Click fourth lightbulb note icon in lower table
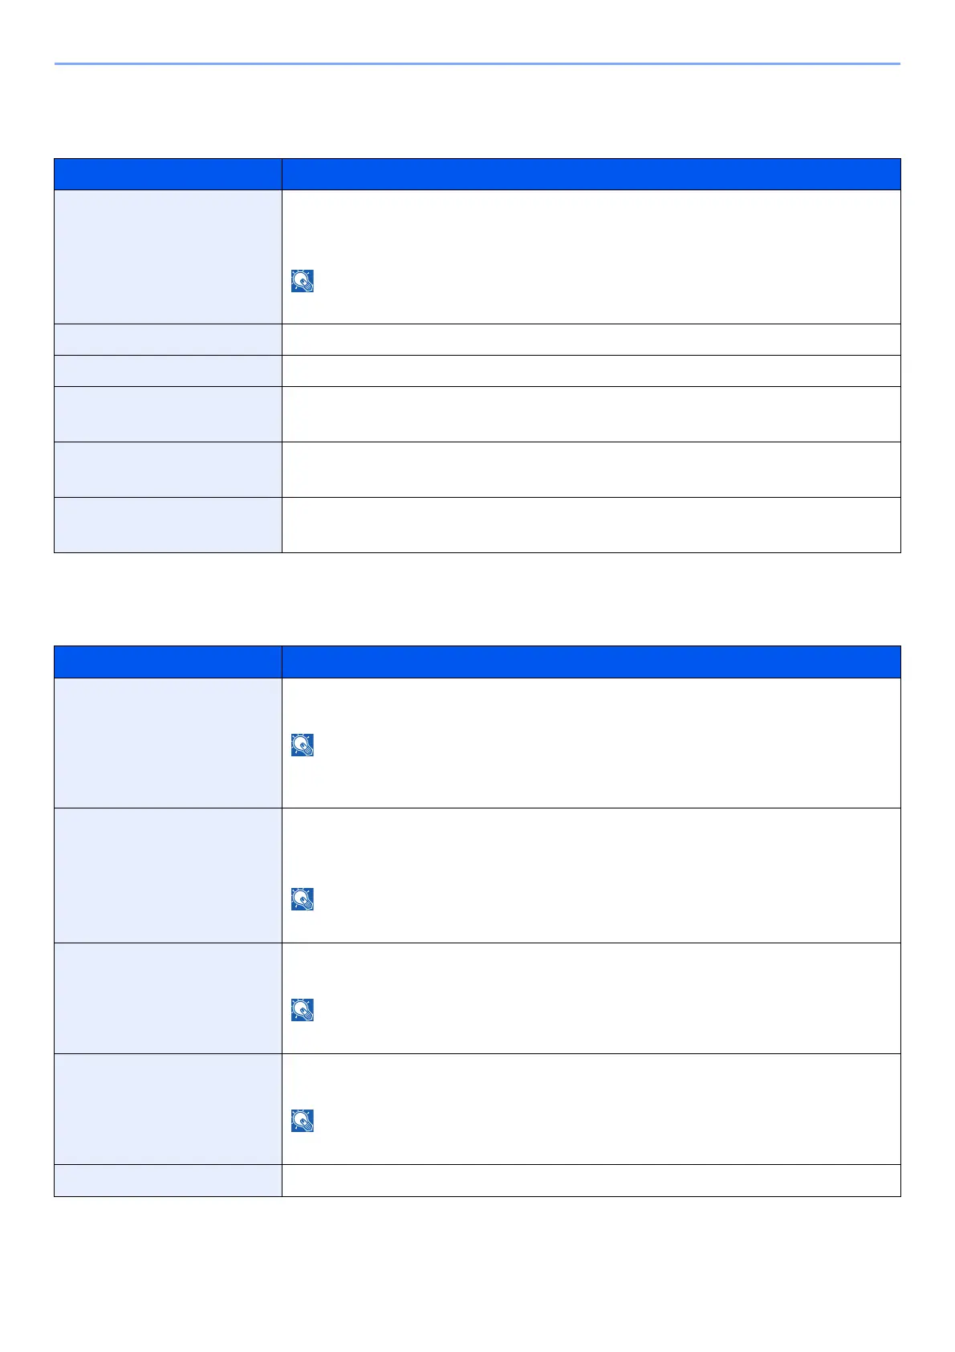Screen dimensions: 955x1352 [303, 1121]
